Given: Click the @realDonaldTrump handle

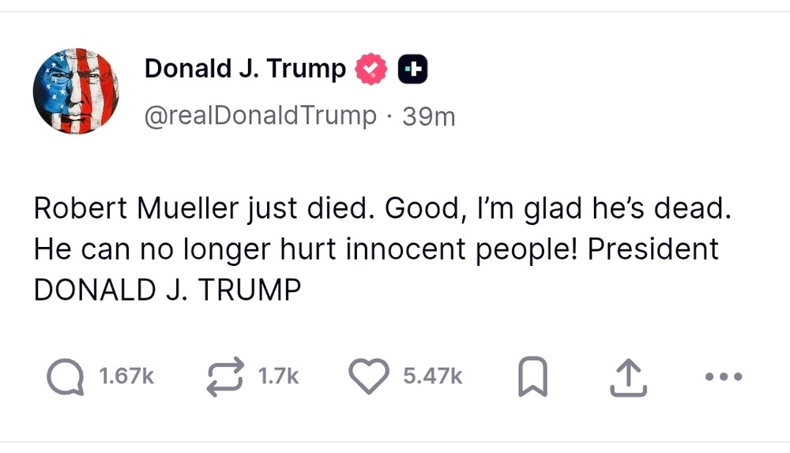Looking at the screenshot, I should (261, 116).
